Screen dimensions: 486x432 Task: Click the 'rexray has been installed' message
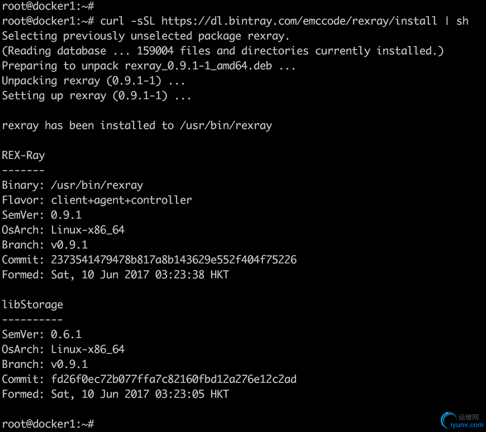[137, 126]
